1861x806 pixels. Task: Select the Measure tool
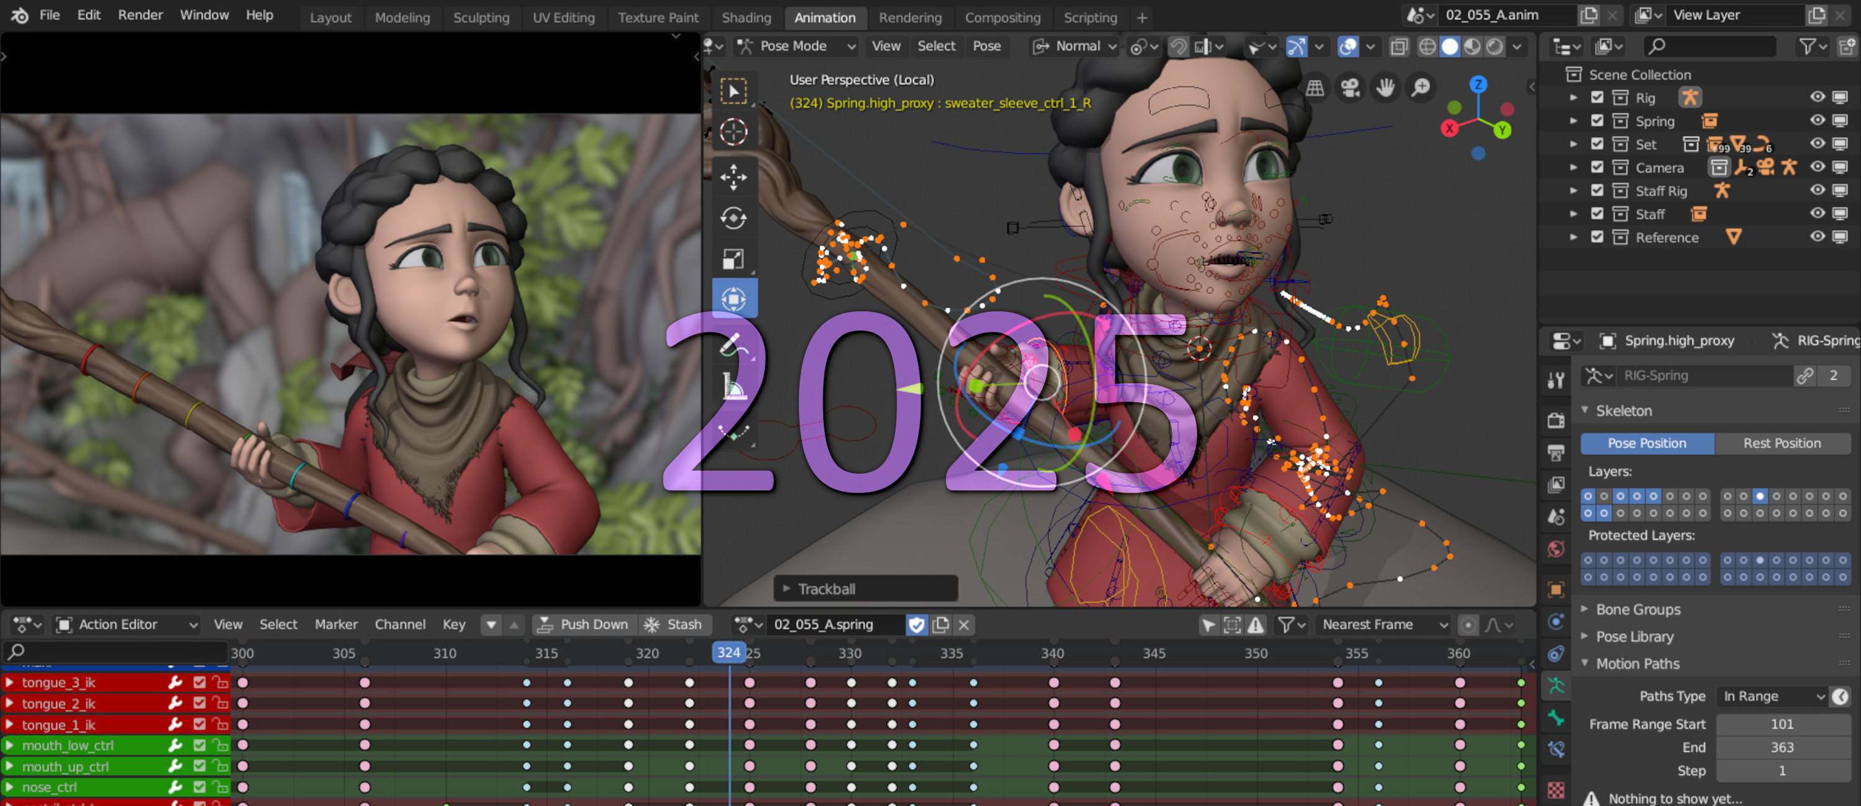click(x=734, y=387)
